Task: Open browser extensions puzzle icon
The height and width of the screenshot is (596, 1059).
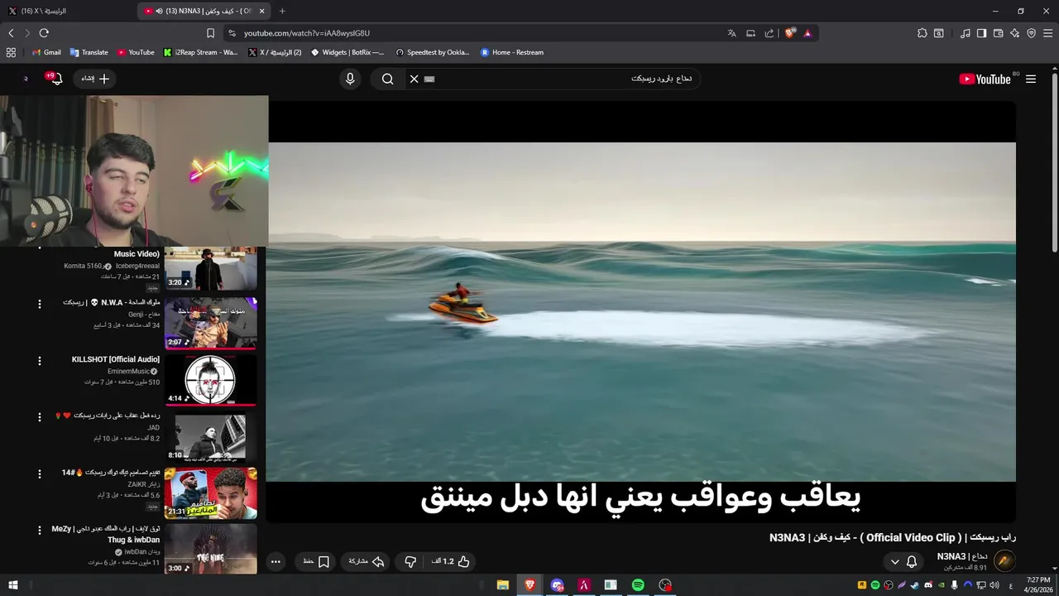Action: (922, 33)
